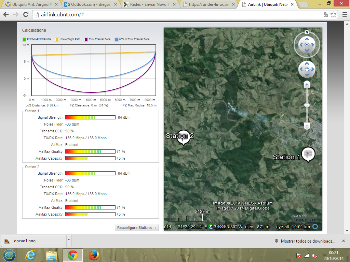Viewport: 350px width, 262px height.
Task: Click the 'FZ Max Radius: 10.5 m' text
Action: coord(139,105)
